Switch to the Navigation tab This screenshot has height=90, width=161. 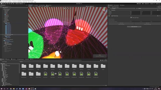point(116,5)
